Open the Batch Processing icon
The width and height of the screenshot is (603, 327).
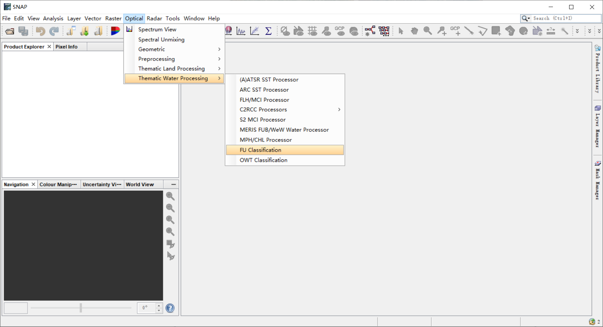point(384,31)
